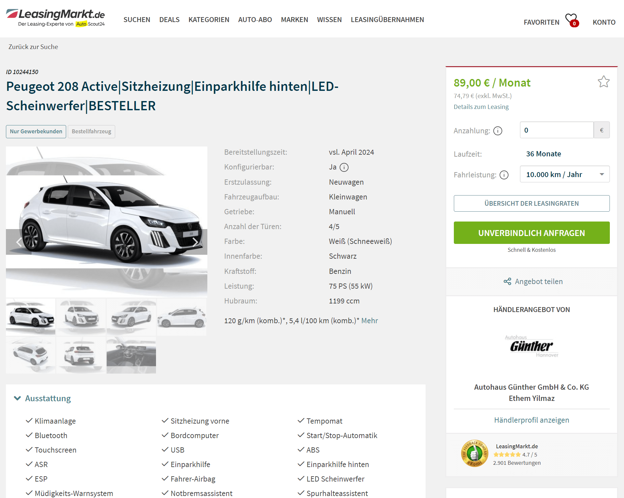Viewport: 624px width, 498px height.
Task: Open FAVORITEN link
Action: pyautogui.click(x=541, y=22)
